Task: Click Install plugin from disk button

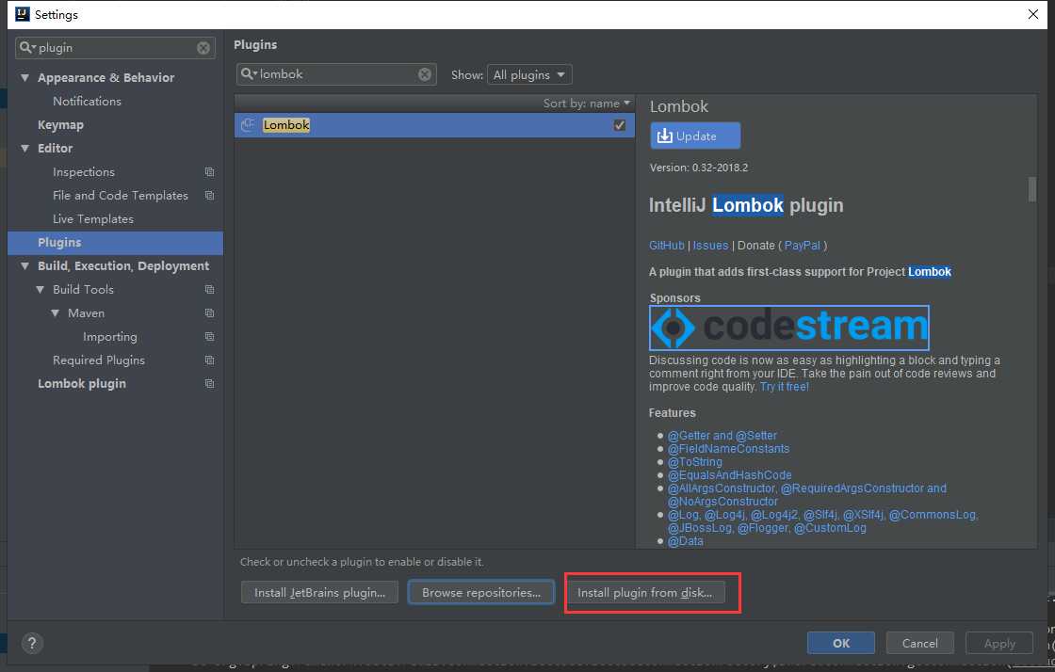Action: point(644,593)
